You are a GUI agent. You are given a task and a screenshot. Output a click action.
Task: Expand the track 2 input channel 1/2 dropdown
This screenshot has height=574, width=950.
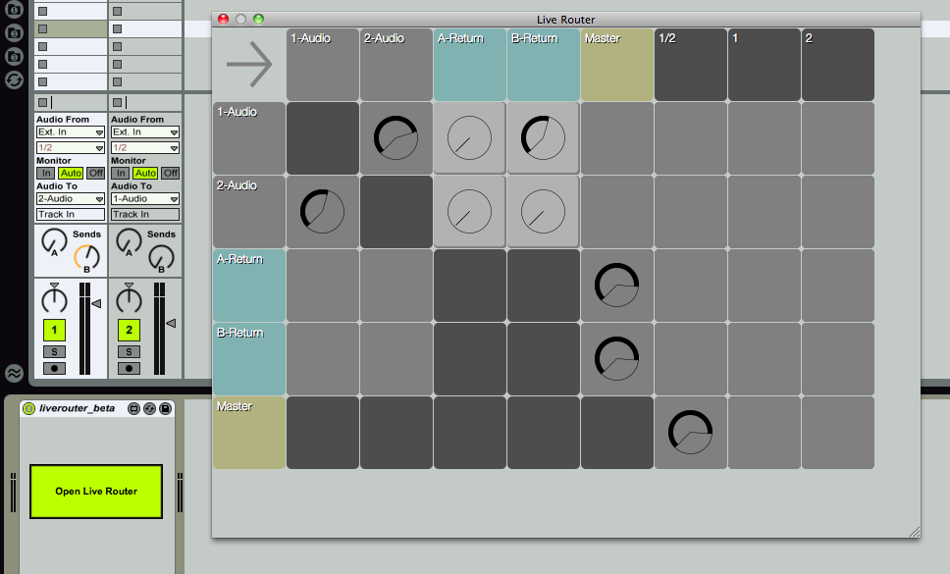tap(144, 147)
